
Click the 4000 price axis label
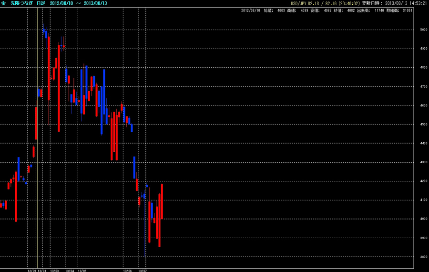pyautogui.click(x=424, y=219)
